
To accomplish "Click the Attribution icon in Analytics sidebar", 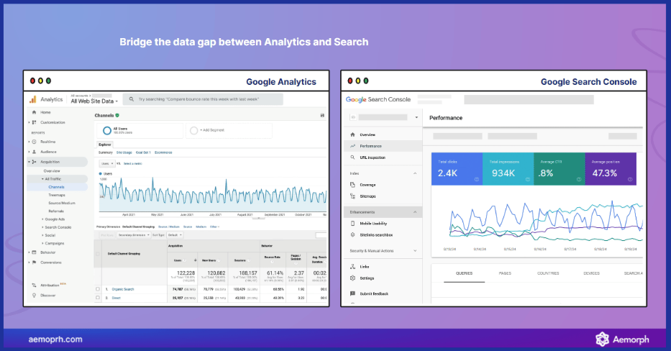I will [34, 285].
